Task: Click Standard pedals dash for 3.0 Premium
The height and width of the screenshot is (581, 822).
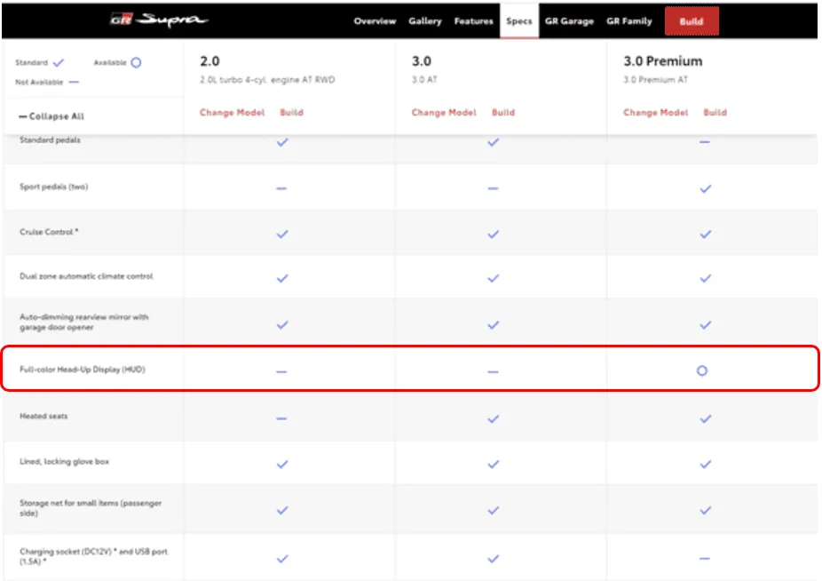Action: click(x=705, y=142)
